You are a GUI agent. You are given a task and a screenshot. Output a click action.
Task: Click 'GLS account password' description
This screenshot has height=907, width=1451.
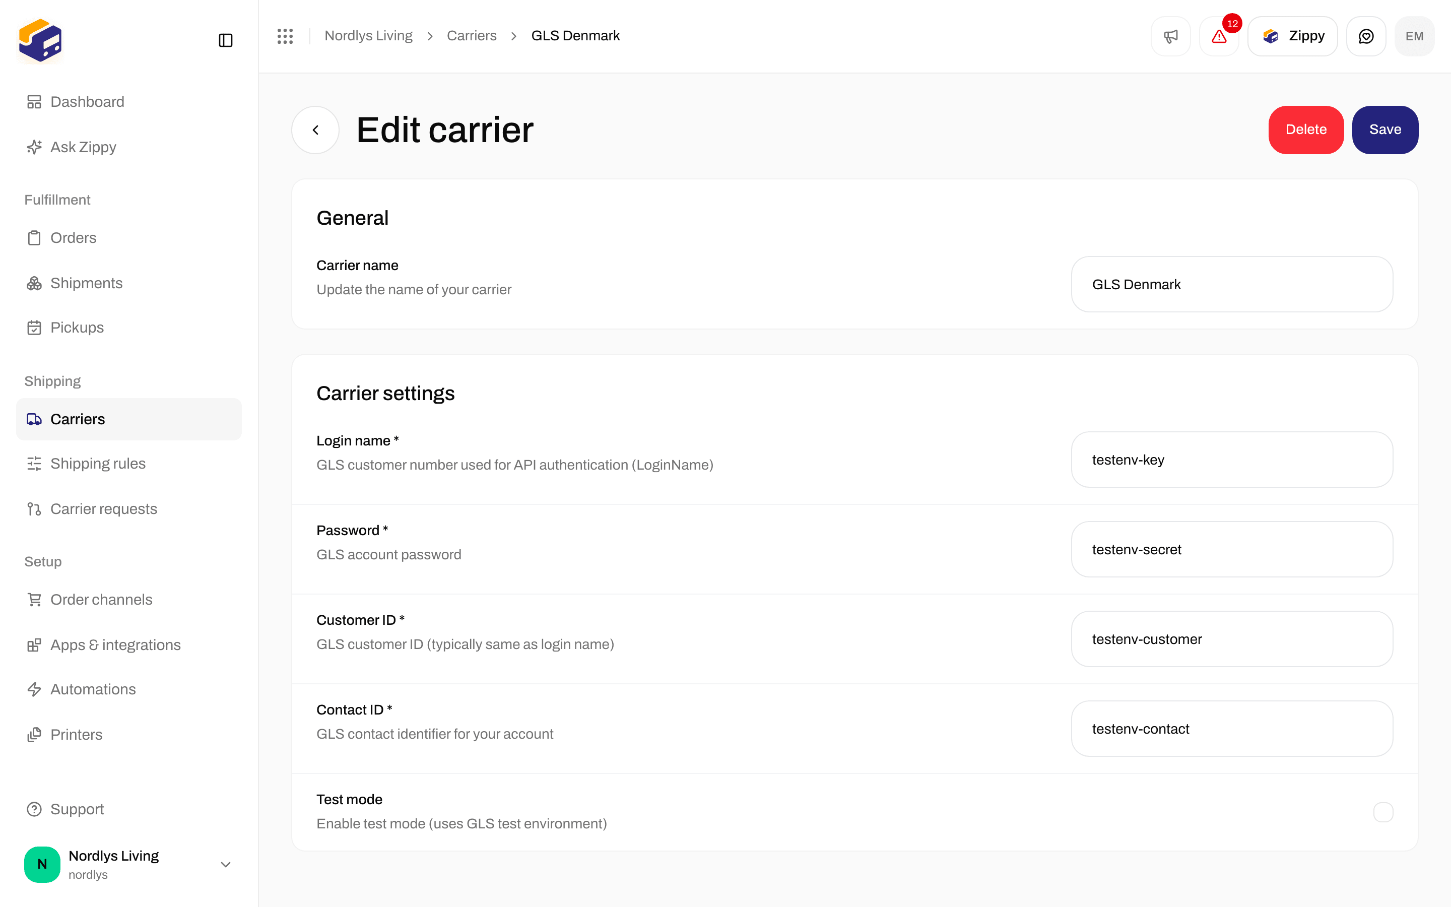click(x=388, y=554)
